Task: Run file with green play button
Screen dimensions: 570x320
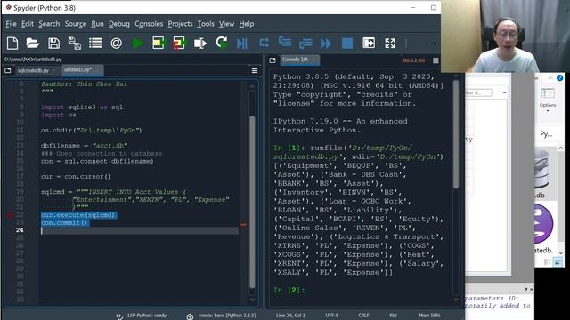Action: (137, 44)
